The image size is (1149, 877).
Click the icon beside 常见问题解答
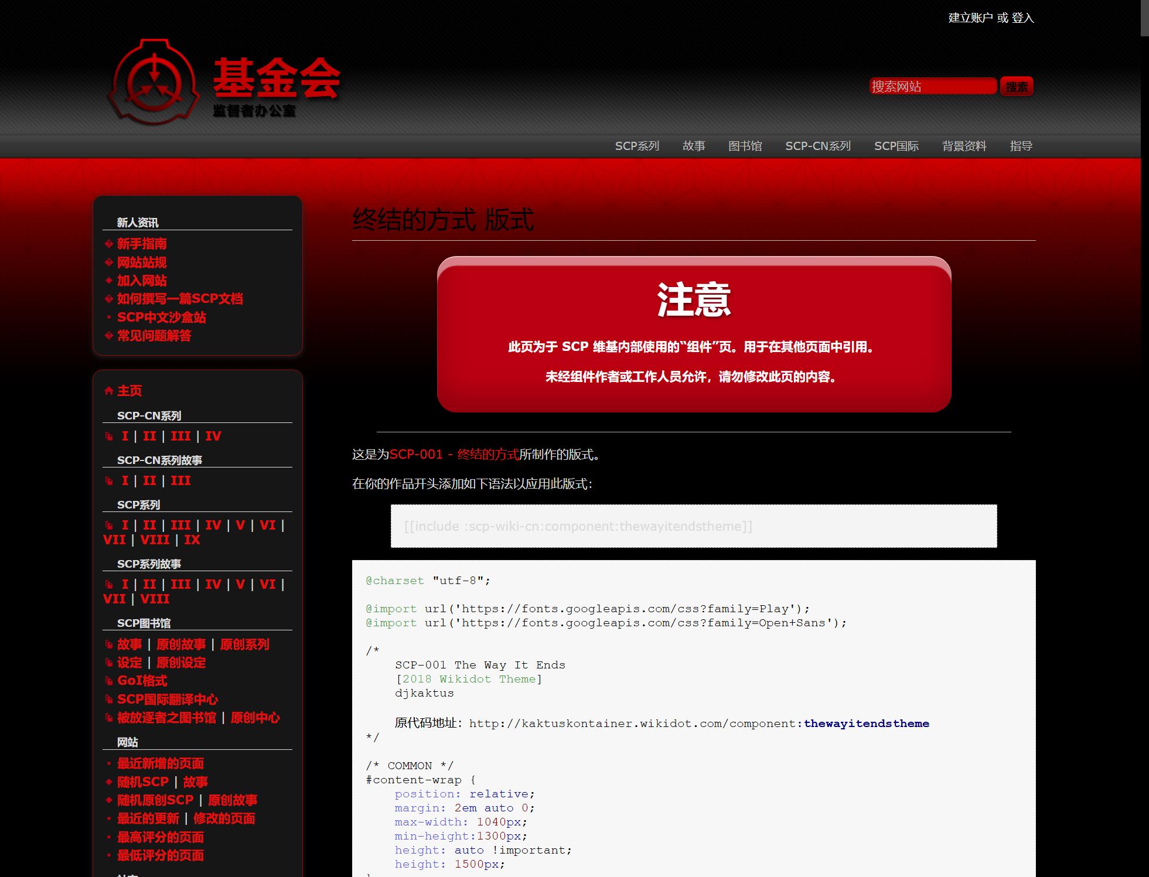click(109, 336)
